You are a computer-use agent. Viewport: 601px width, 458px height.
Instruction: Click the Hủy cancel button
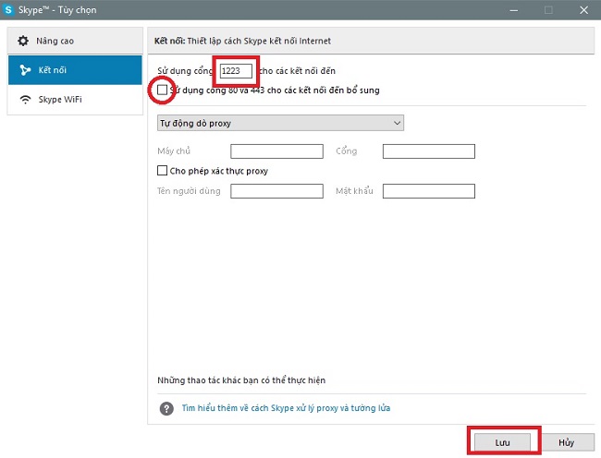click(x=566, y=442)
